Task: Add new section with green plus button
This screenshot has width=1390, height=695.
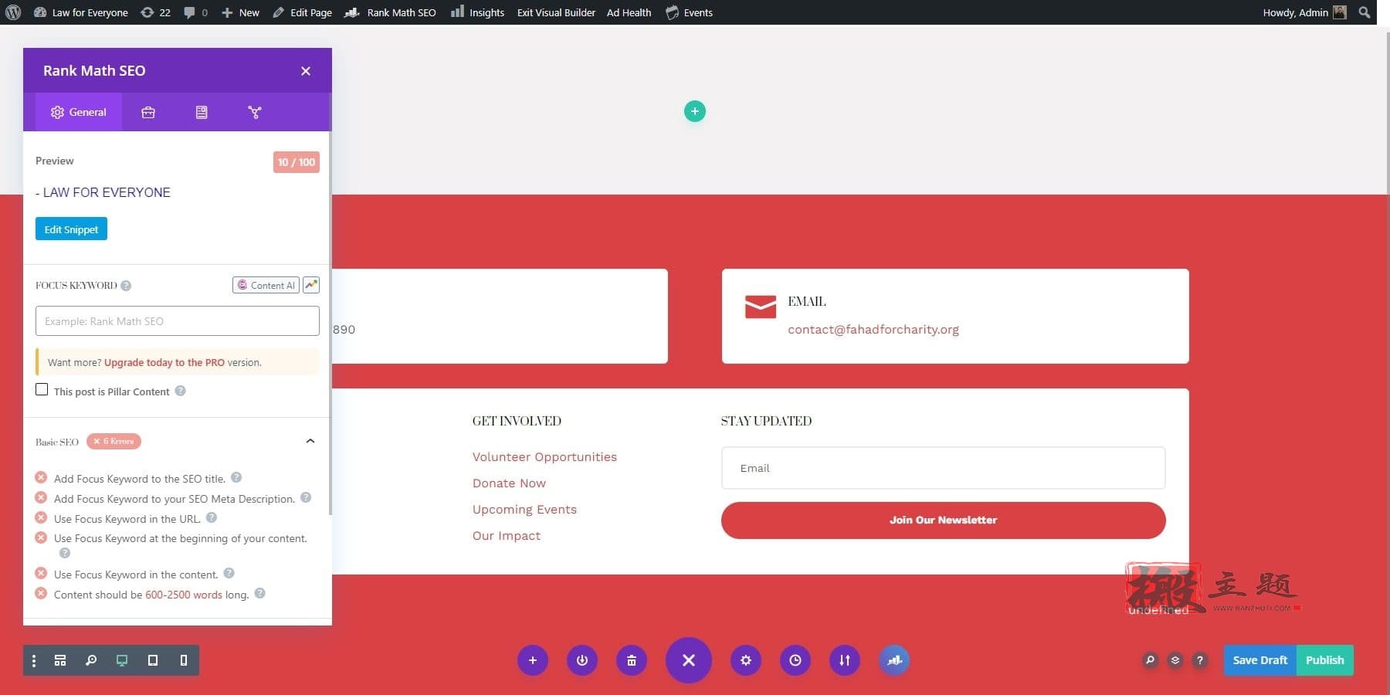Action: [x=695, y=111]
